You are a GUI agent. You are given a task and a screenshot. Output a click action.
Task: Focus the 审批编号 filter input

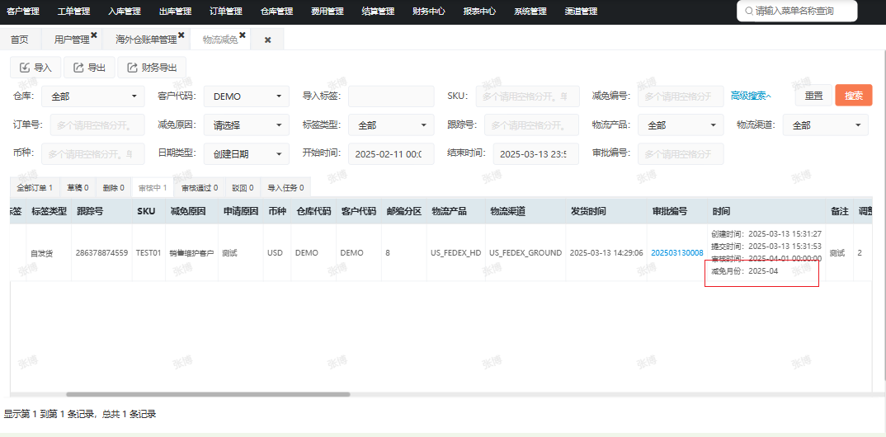tap(681, 153)
